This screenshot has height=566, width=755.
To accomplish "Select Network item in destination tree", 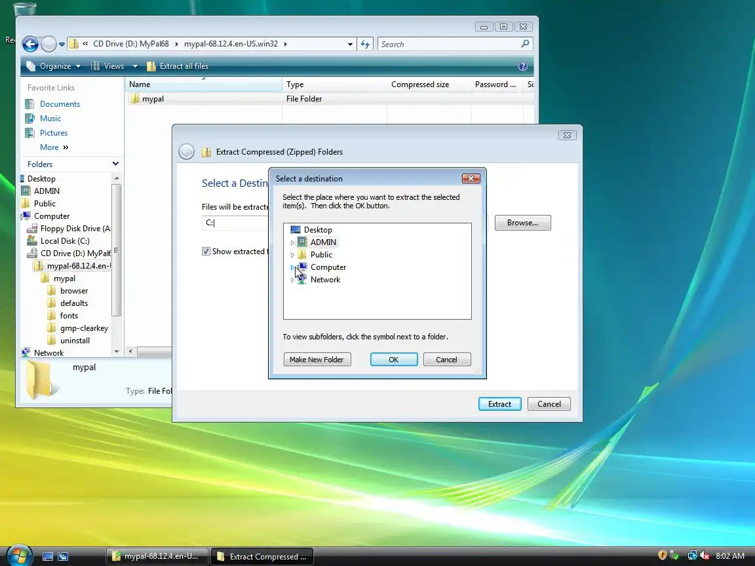I will pyautogui.click(x=325, y=280).
